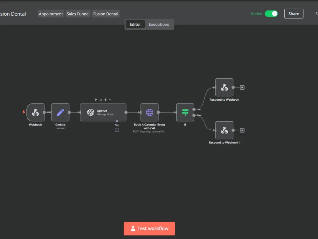
Task: Open the Respond to Webhook1 node
Action: point(224,130)
